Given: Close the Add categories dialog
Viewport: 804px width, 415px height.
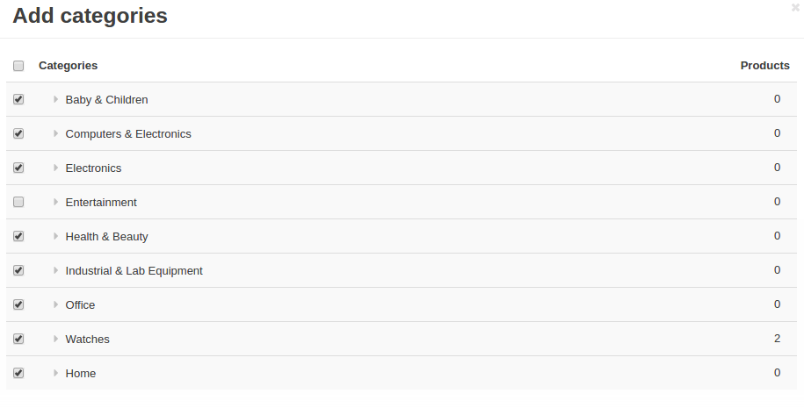Looking at the screenshot, I should pos(795,7).
